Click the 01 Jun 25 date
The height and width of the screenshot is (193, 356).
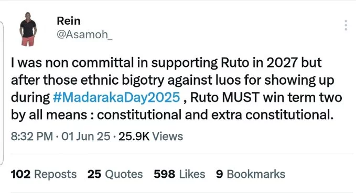[86, 137]
